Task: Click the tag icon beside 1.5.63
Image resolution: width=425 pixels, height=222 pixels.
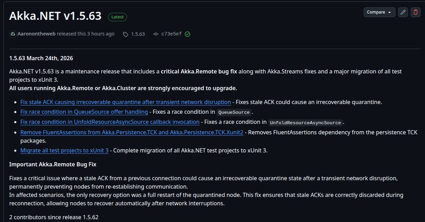Action: point(125,34)
